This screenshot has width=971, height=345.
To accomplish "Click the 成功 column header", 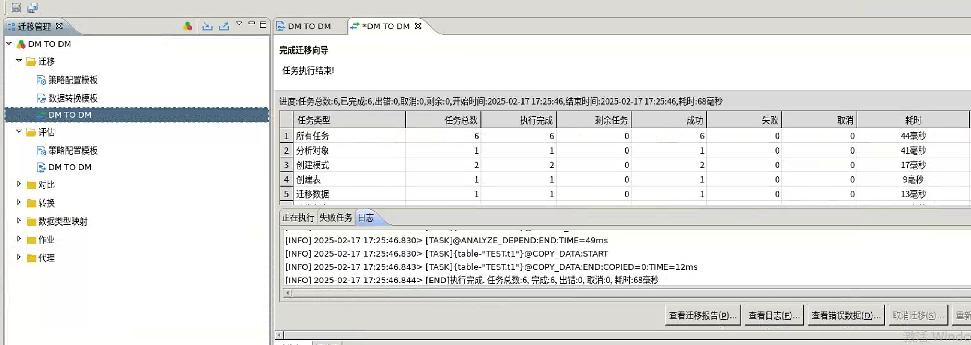I will (x=669, y=120).
